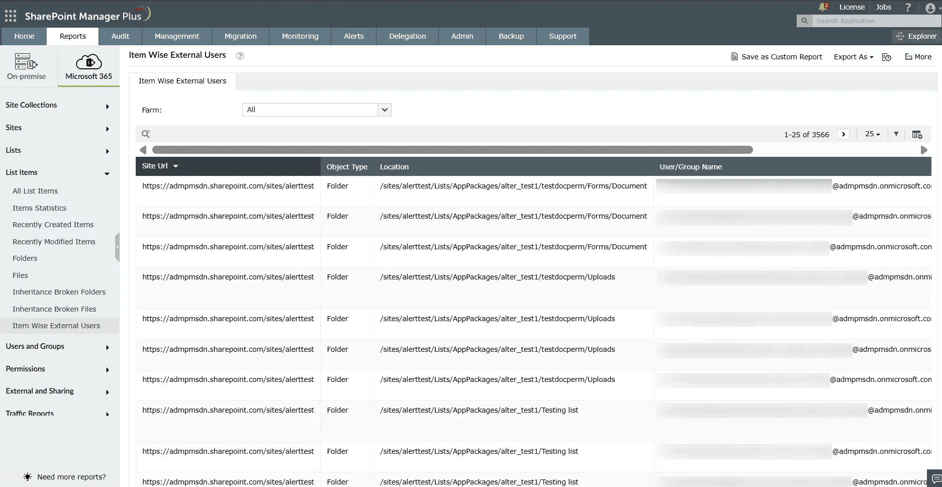
Task: Select the Item Wise External Users tab
Action: [x=182, y=81]
